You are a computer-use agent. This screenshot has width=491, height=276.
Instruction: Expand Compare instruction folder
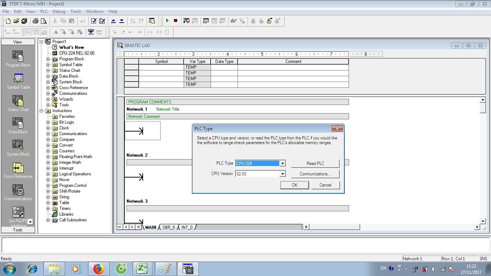point(48,139)
